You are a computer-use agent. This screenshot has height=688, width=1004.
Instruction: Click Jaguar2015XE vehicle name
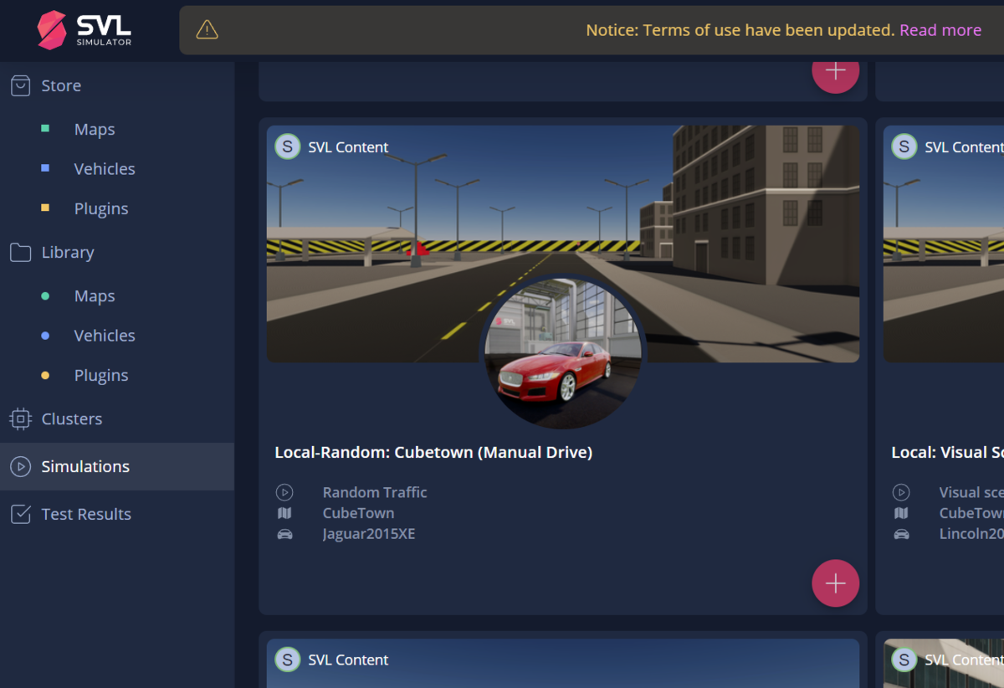[x=369, y=534]
